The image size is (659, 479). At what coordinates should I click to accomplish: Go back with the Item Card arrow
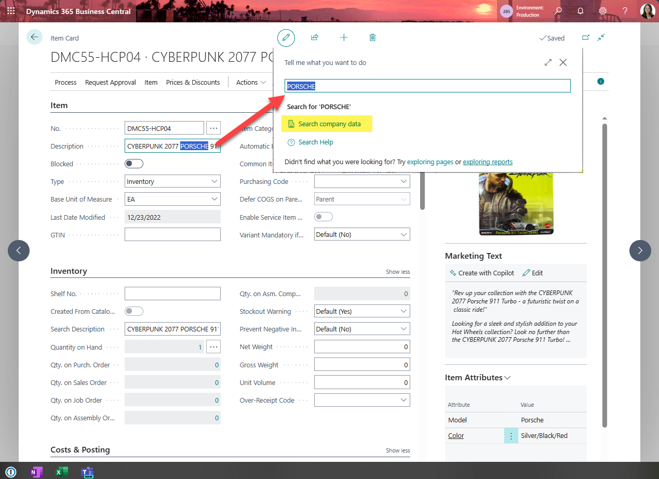click(34, 37)
